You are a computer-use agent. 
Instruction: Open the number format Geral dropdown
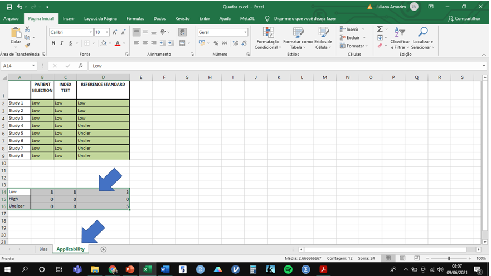(x=245, y=32)
